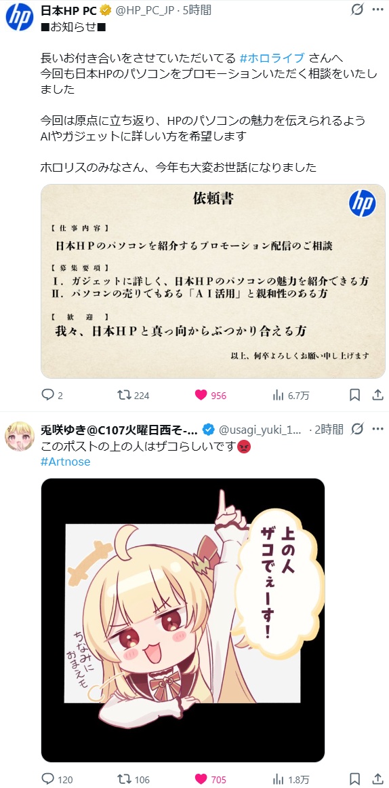Screen dimensions: 389x788
Task: Visit the HP logo profile avatar
Action: (x=20, y=17)
